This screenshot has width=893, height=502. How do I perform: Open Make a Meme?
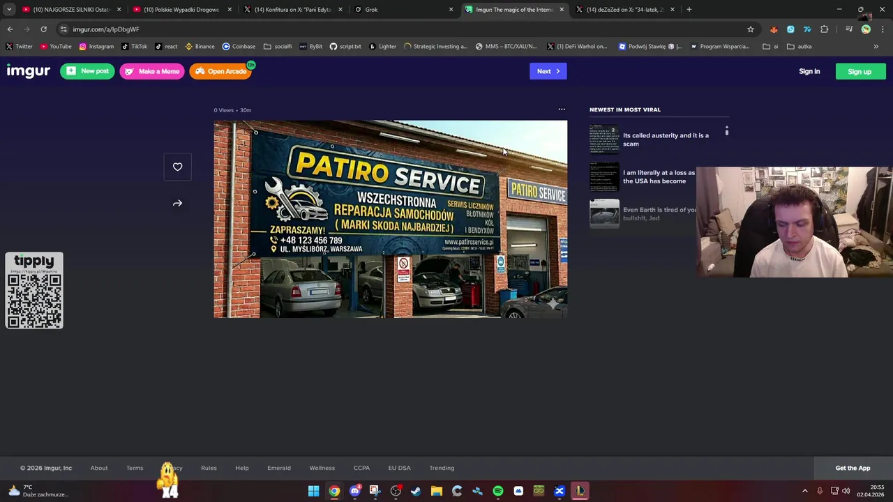(152, 71)
